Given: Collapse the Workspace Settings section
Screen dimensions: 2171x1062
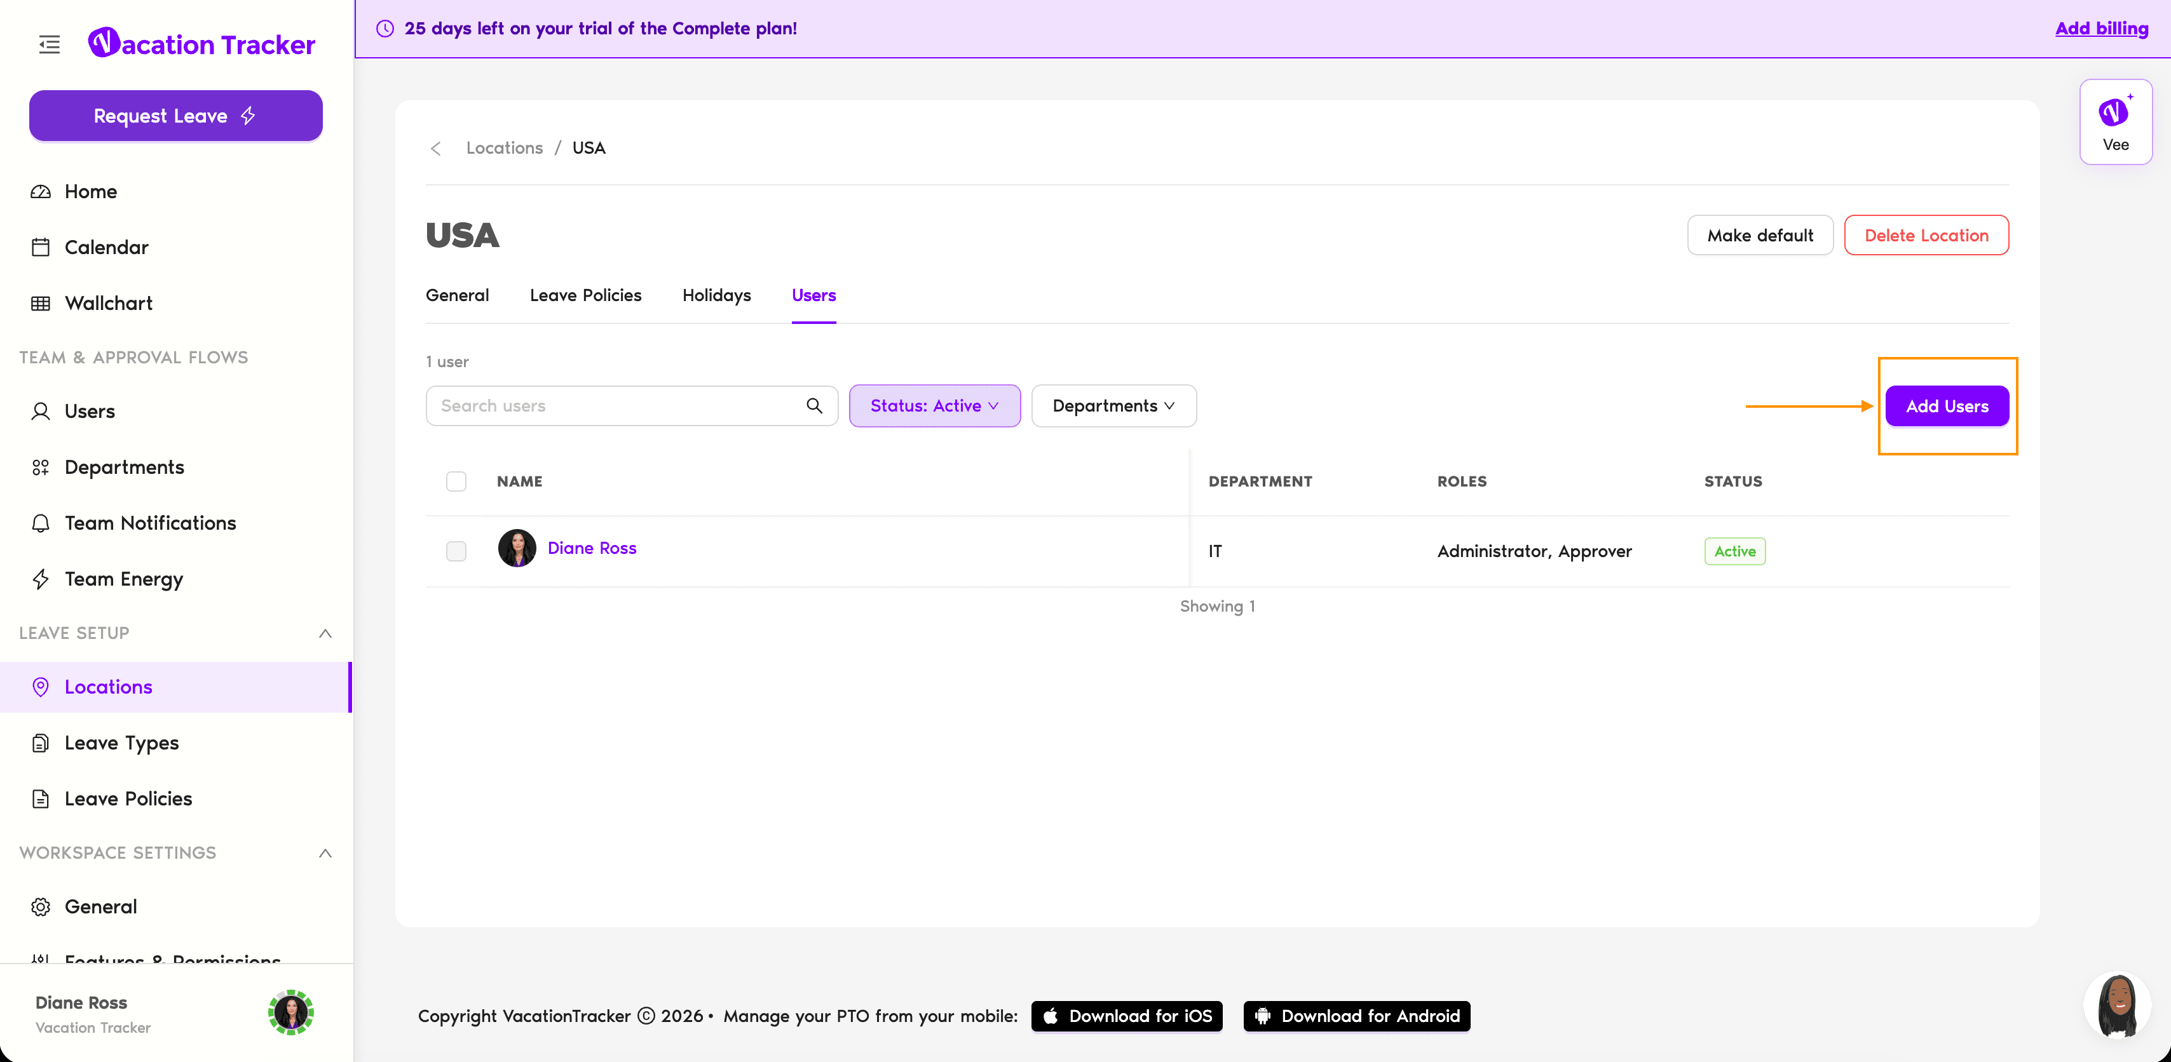Looking at the screenshot, I should pyautogui.click(x=325, y=853).
